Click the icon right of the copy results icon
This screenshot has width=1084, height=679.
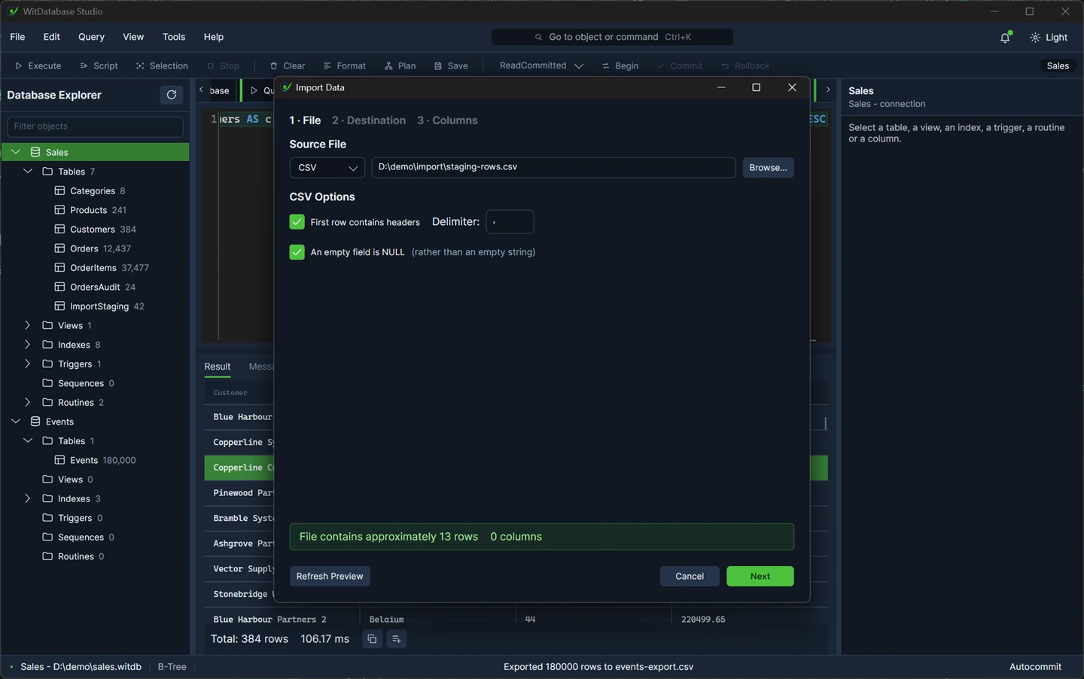pos(397,639)
